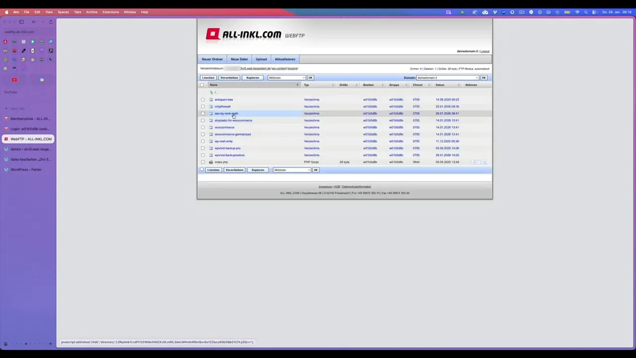Image resolution: width=636 pixels, height=358 pixels.
Task: Click the Neuer Ordner button
Action: (x=212, y=59)
